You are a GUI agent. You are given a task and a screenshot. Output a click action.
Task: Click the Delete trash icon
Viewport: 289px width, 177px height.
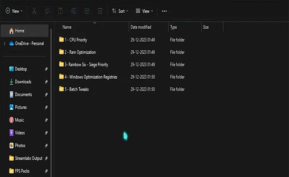point(100,11)
